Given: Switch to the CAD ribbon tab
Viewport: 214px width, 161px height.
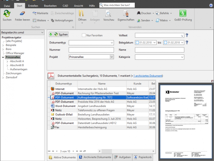Looking at the screenshot, I should click(x=65, y=6).
